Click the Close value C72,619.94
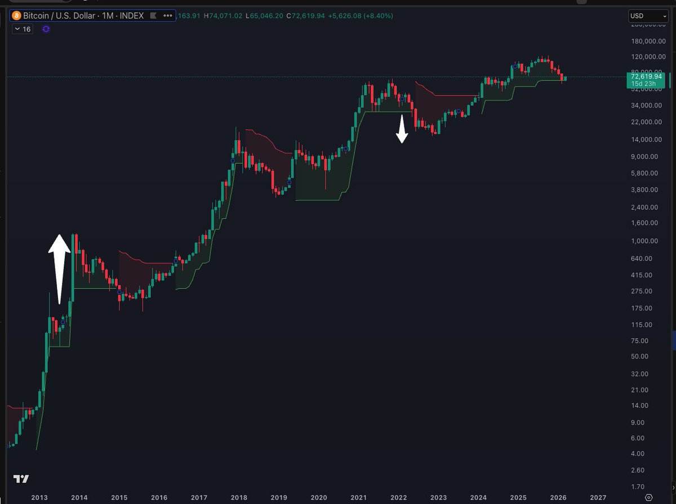This screenshot has width=676, height=504. tap(306, 16)
